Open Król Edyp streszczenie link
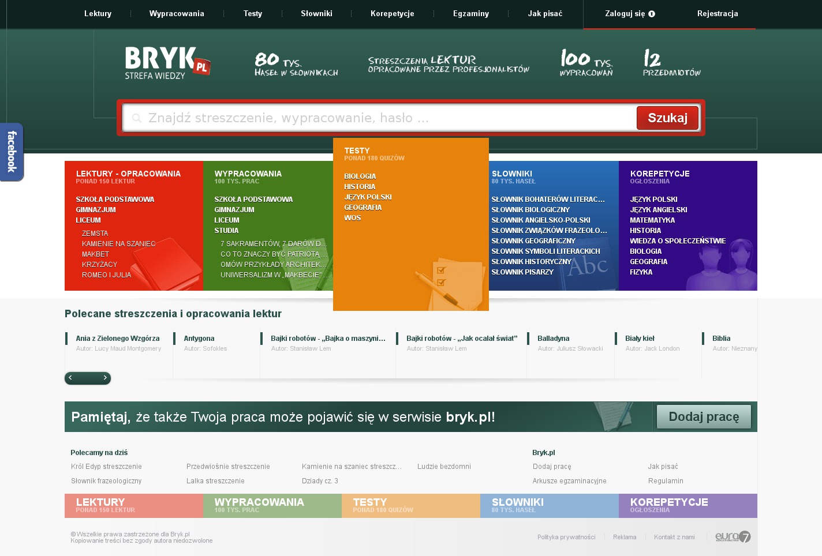822x556 pixels. pyautogui.click(x=106, y=467)
